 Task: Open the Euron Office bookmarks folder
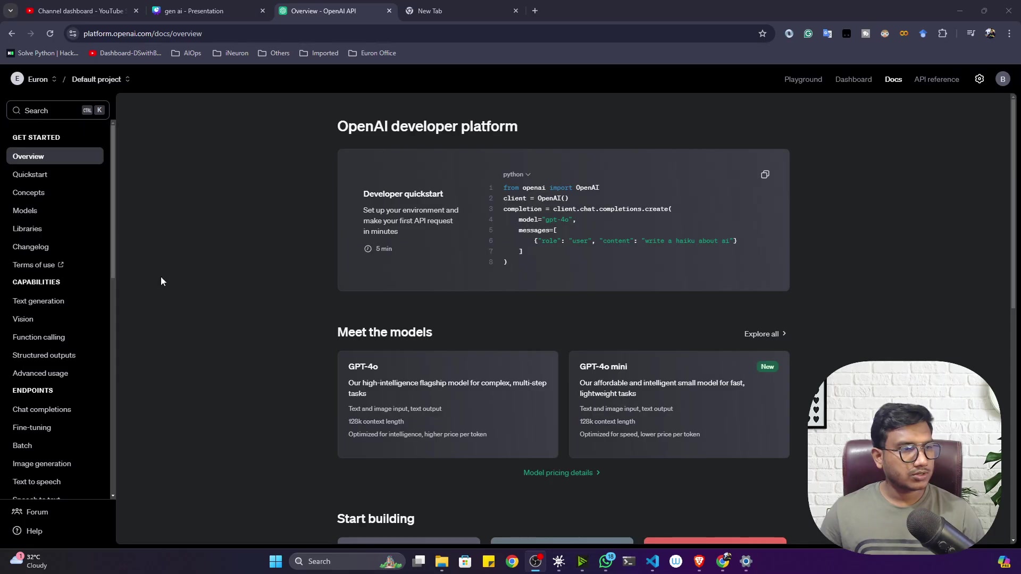[x=372, y=53]
